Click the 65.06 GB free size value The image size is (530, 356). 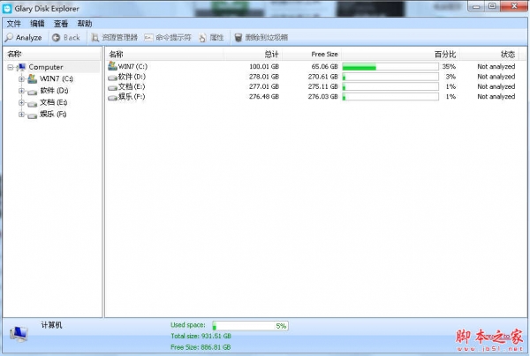coord(324,66)
